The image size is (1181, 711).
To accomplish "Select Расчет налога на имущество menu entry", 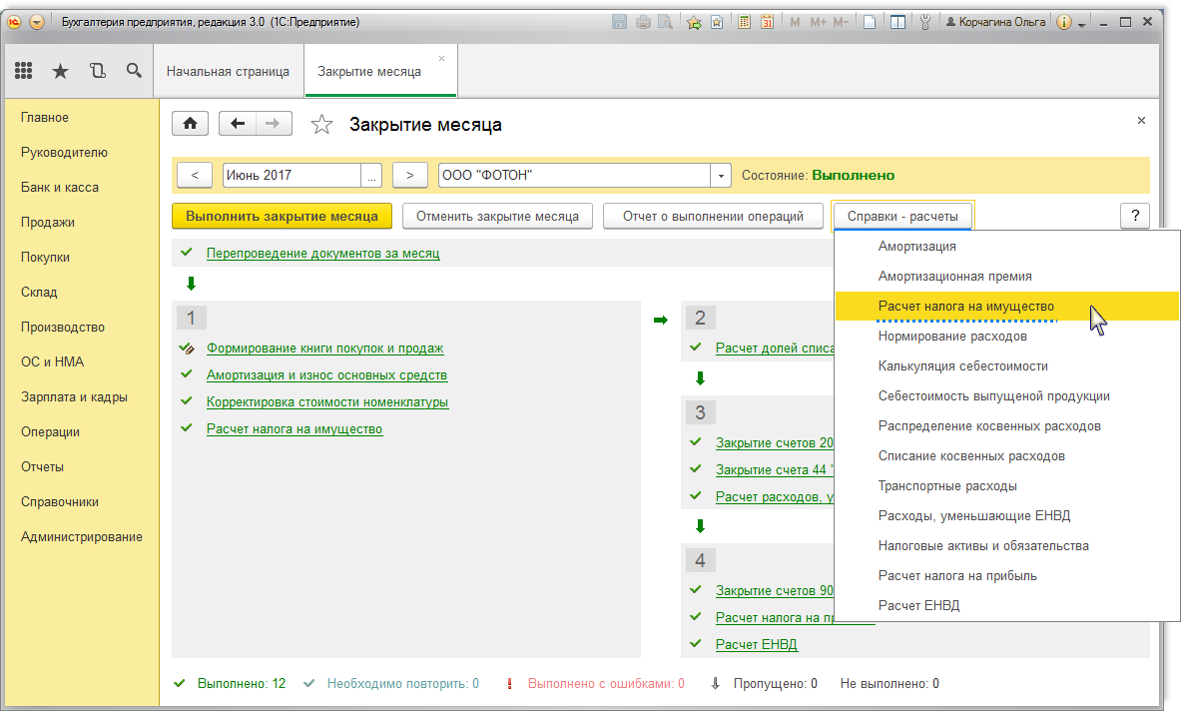I will point(965,307).
